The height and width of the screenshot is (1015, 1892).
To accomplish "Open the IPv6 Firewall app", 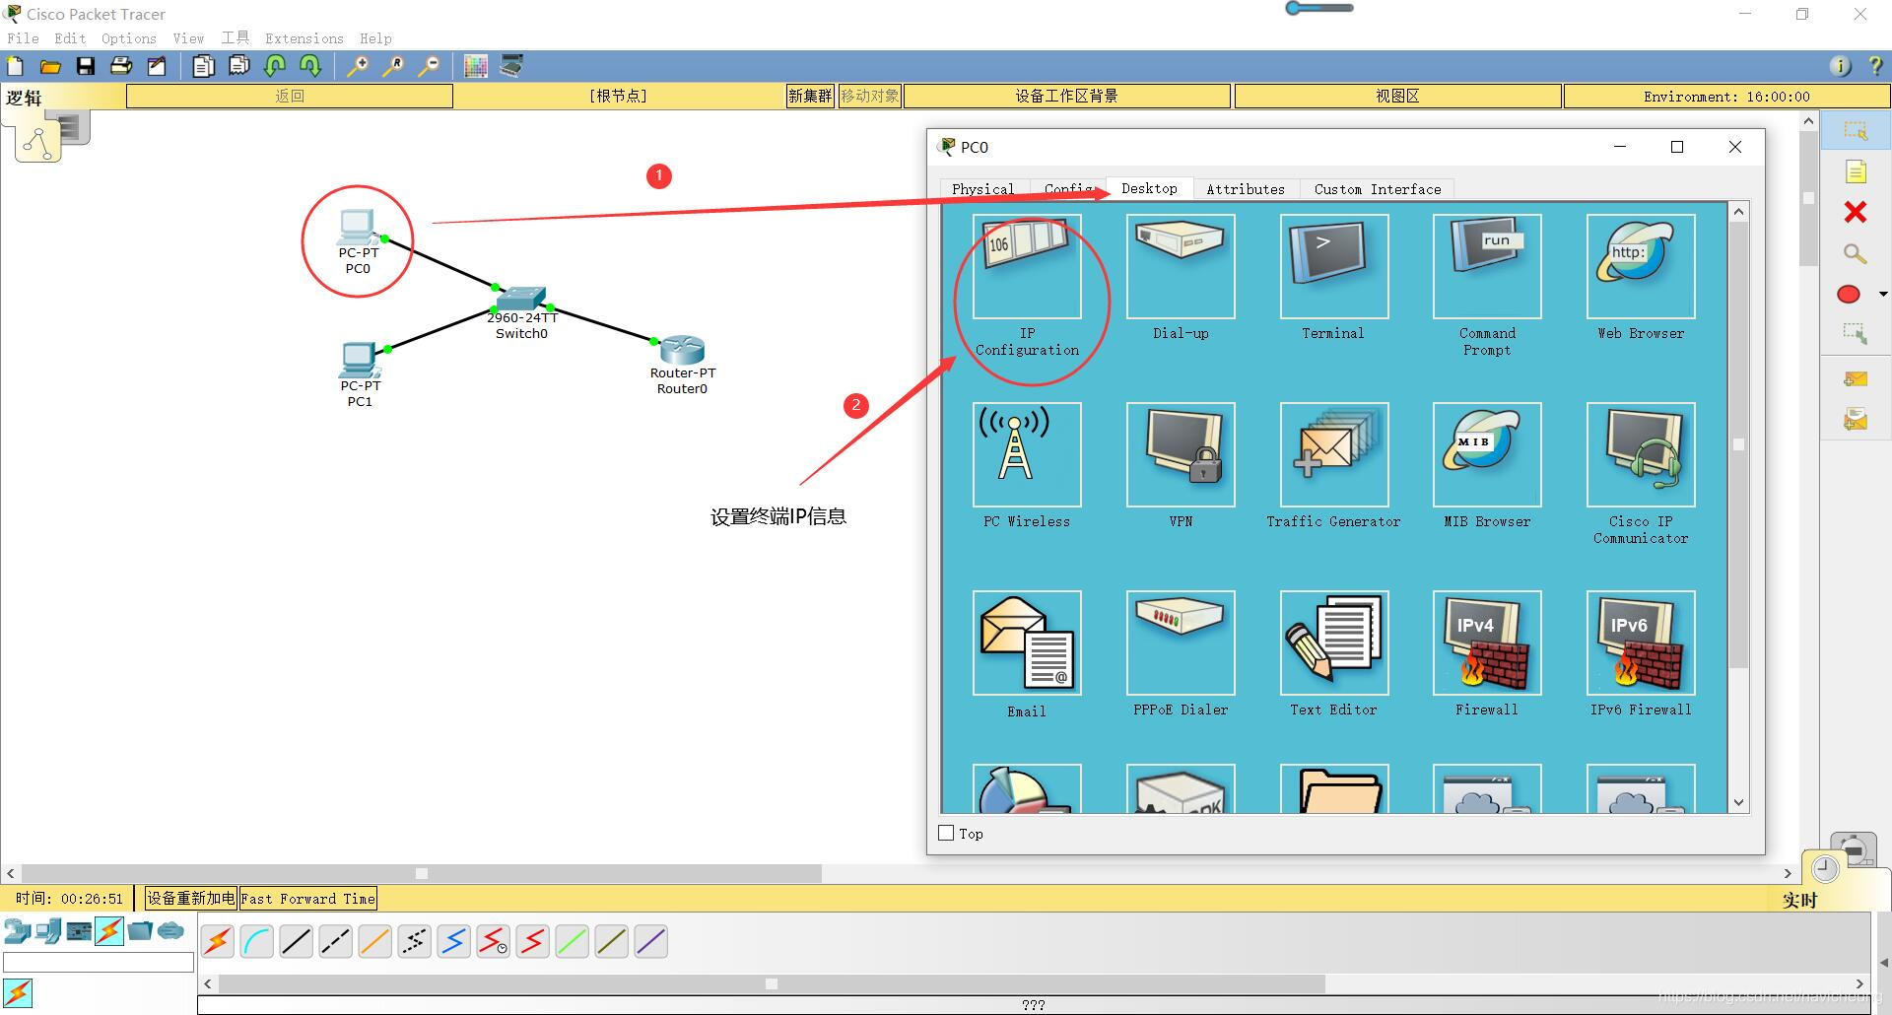I will (1641, 643).
